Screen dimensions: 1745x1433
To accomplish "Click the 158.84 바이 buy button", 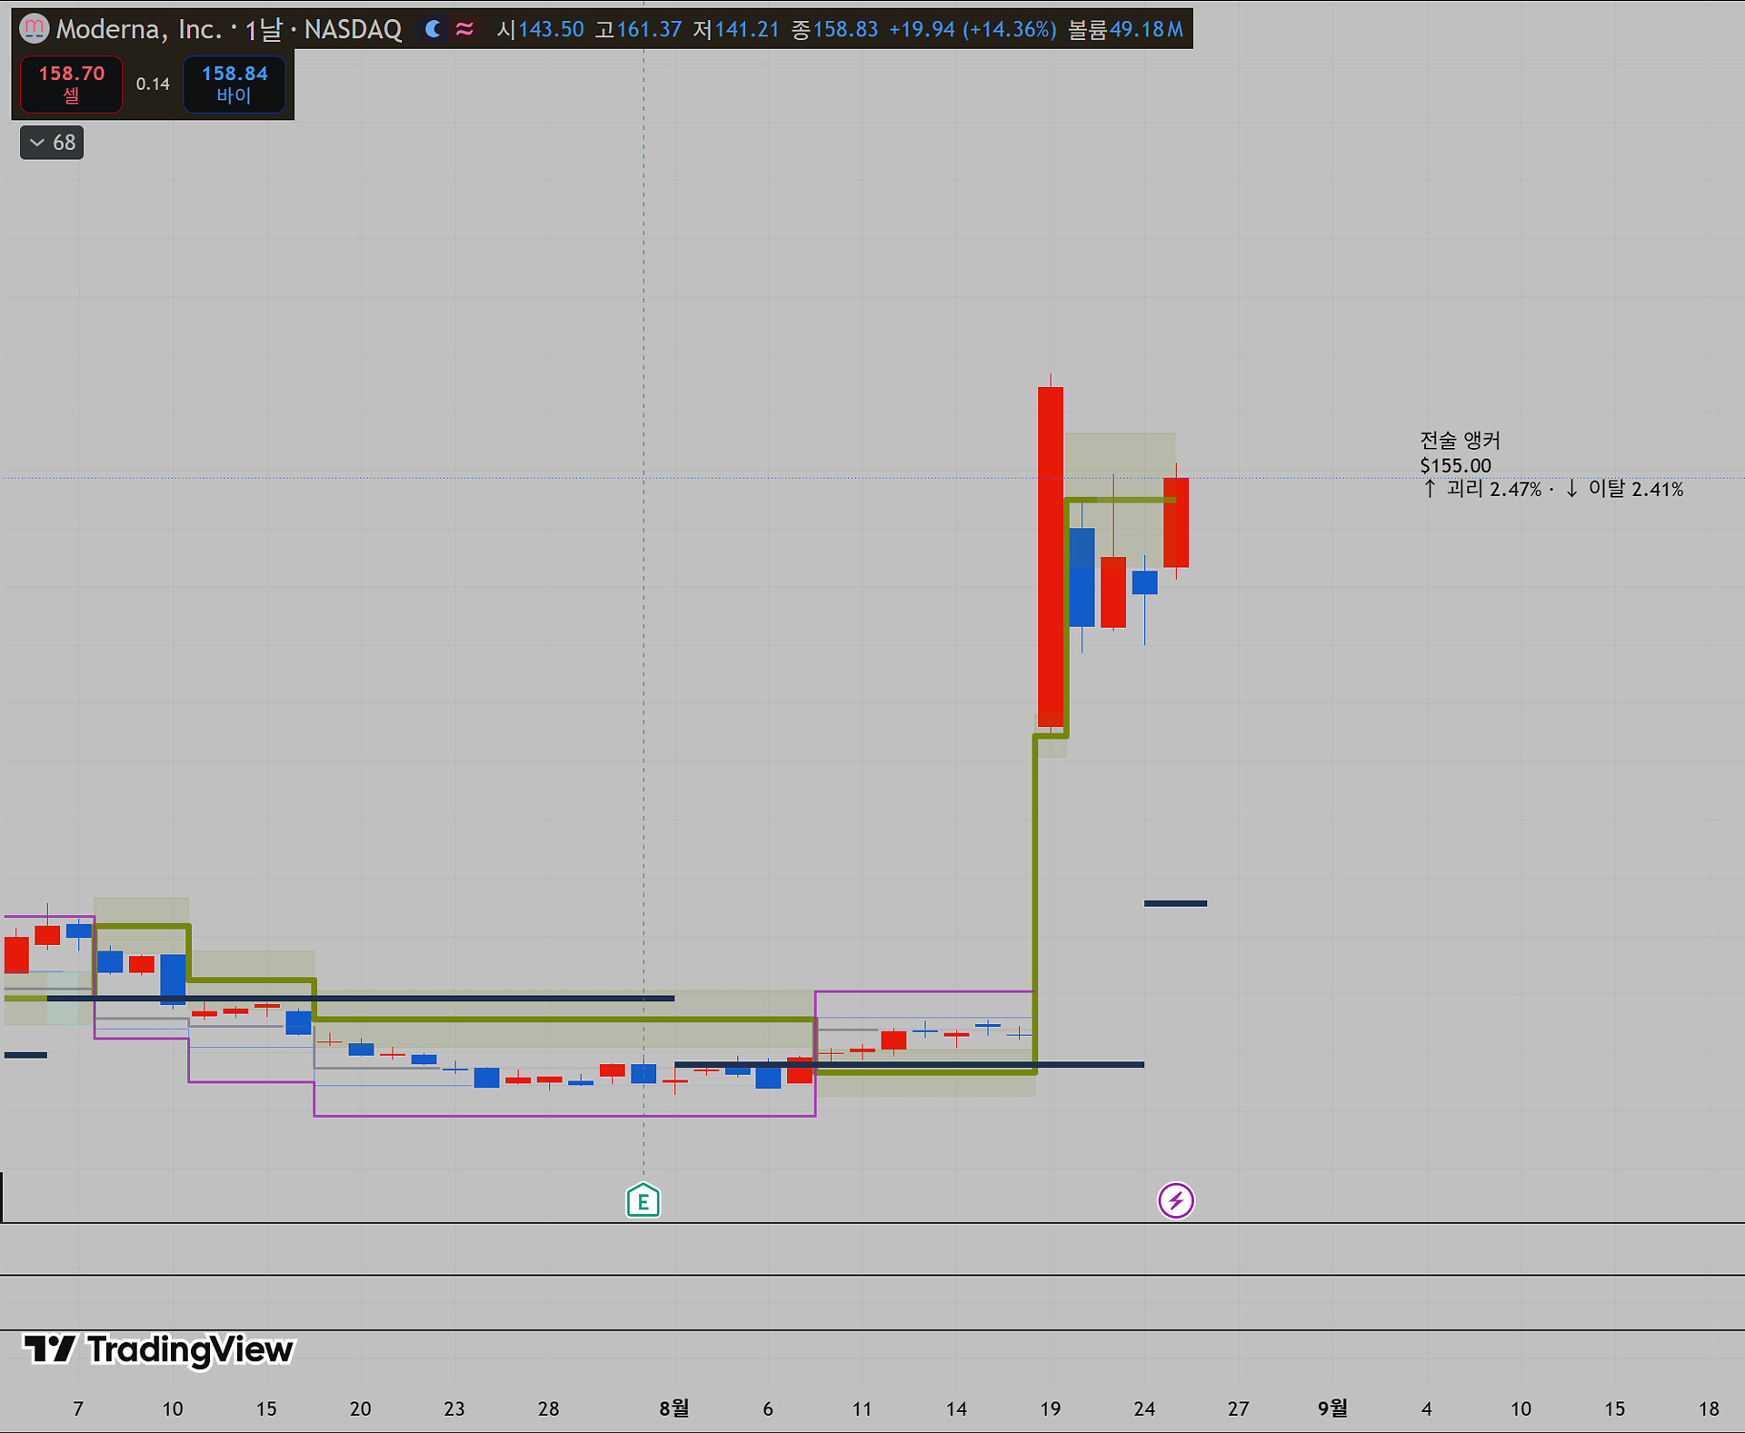I will point(234,84).
